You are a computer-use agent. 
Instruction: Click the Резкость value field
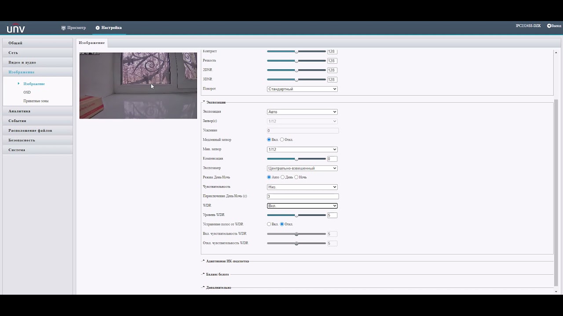[x=332, y=61]
